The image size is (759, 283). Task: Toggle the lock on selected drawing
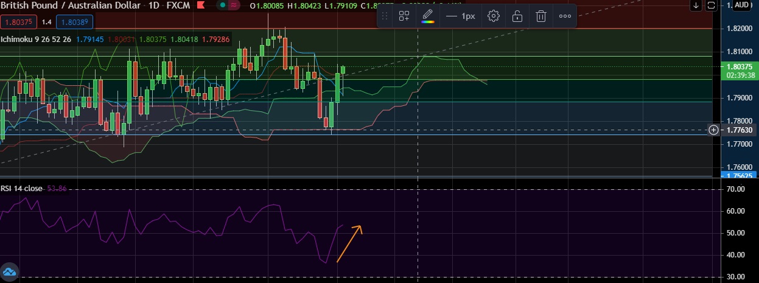click(x=517, y=16)
